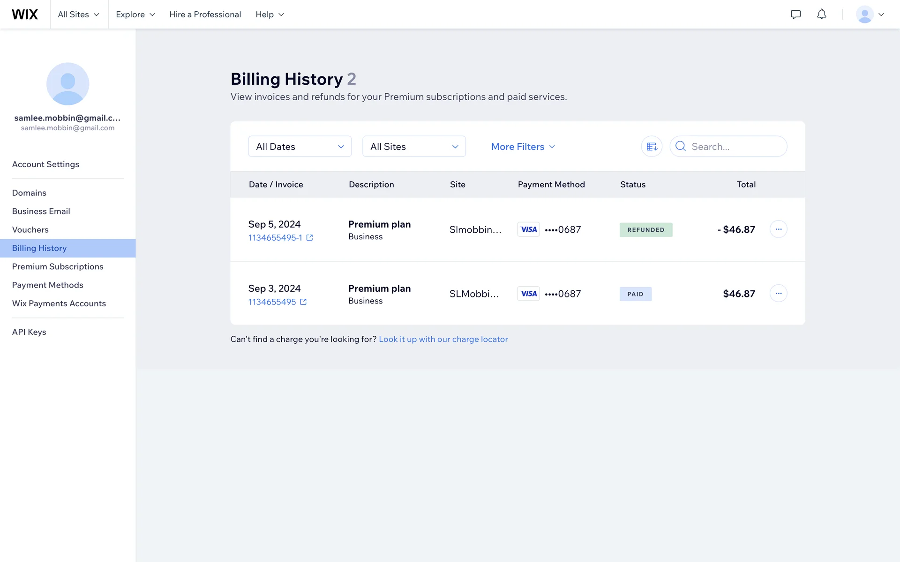Open the chat messages icon
This screenshot has width=900, height=562.
tap(795, 15)
